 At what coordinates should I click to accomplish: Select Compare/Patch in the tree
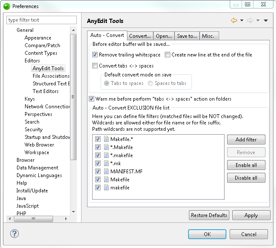point(42,45)
